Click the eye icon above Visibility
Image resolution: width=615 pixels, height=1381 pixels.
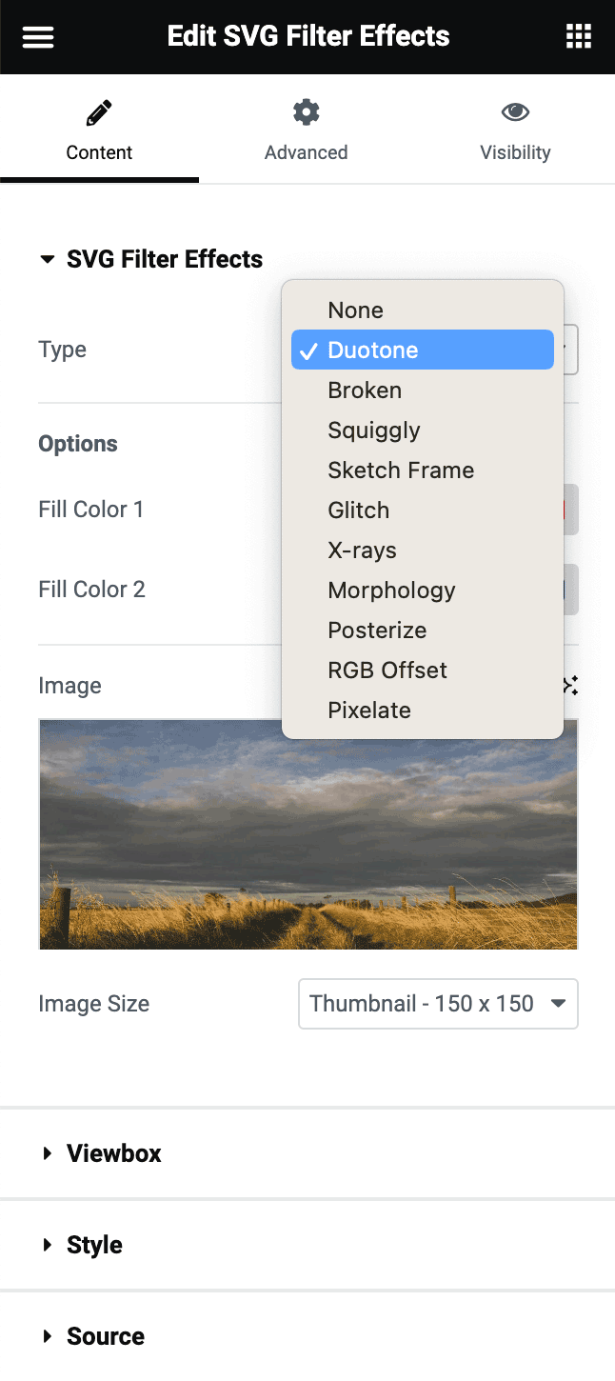click(514, 111)
